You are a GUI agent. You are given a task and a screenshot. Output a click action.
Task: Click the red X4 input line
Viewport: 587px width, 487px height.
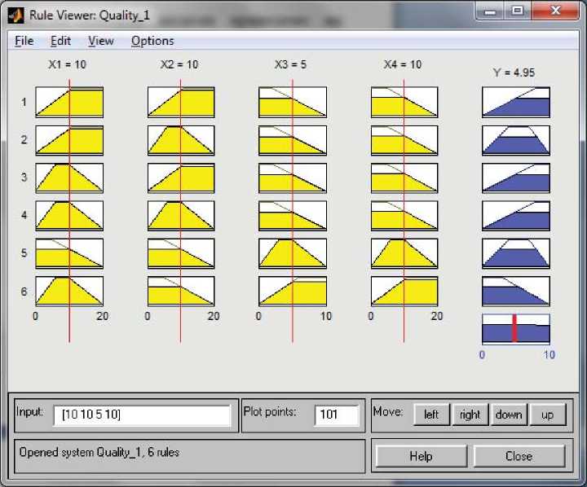point(404,211)
